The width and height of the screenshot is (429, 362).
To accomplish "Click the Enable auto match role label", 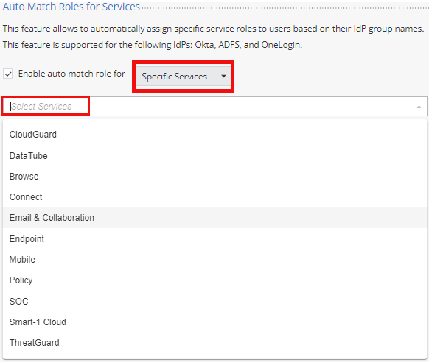I will pyautogui.click(x=71, y=74).
